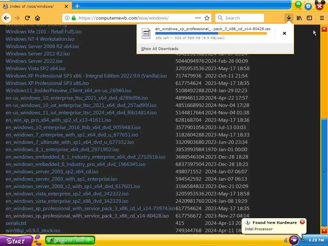Click the download progress bar

[211, 33]
